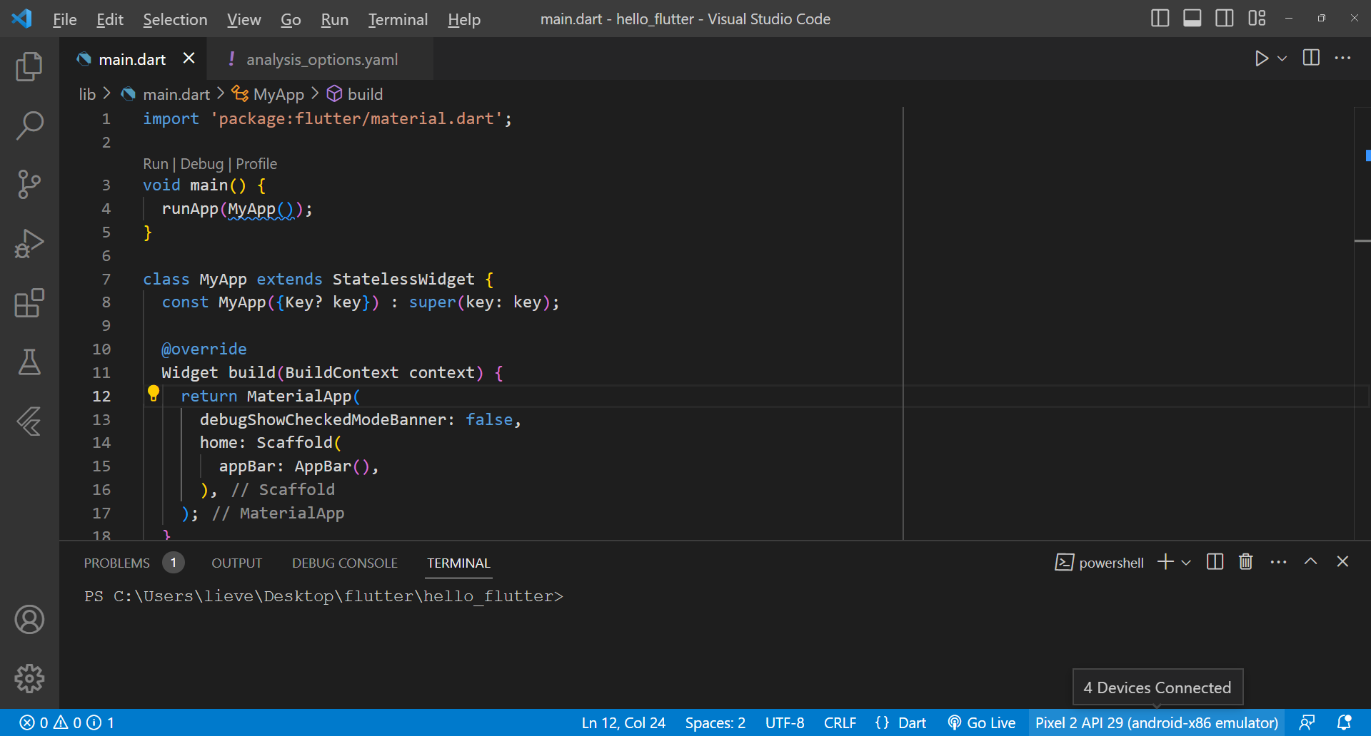This screenshot has width=1371, height=736.
Task: Toggle the bottom Panel visibility
Action: click(1192, 19)
